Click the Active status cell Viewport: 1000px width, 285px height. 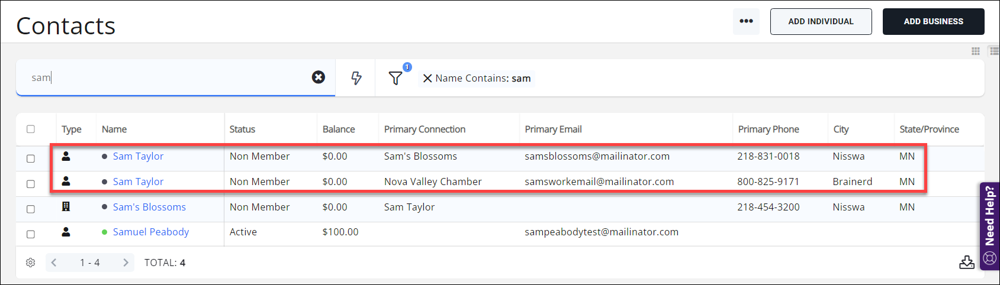coord(243,232)
